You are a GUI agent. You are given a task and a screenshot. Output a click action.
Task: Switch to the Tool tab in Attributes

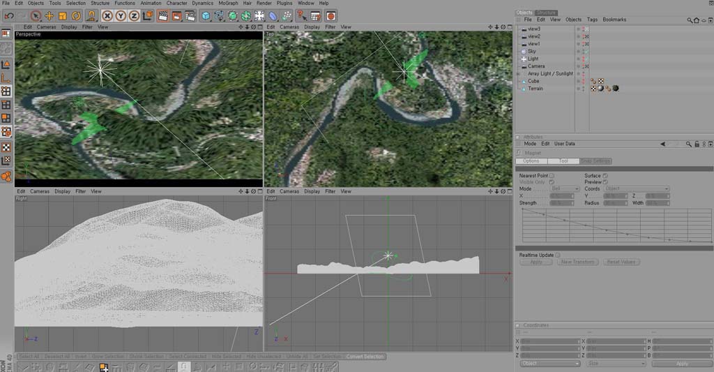(563, 161)
